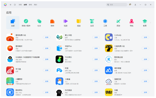Choose the 阅读 reading category icon
This screenshot has height=98, width=156.
pos(79,21)
